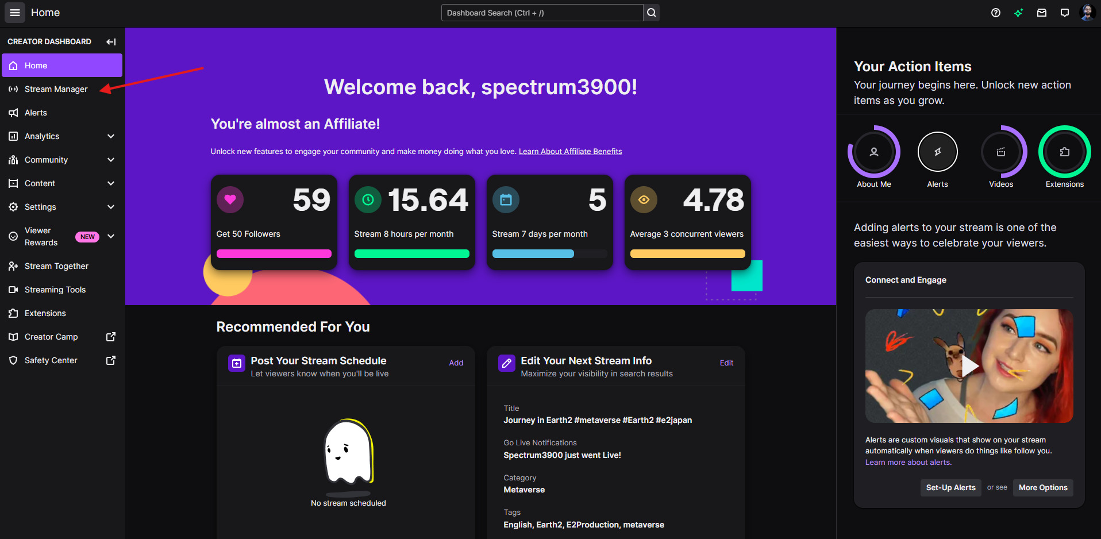Collapse the Creator Dashboard sidebar
1101x539 pixels.
(x=111, y=42)
